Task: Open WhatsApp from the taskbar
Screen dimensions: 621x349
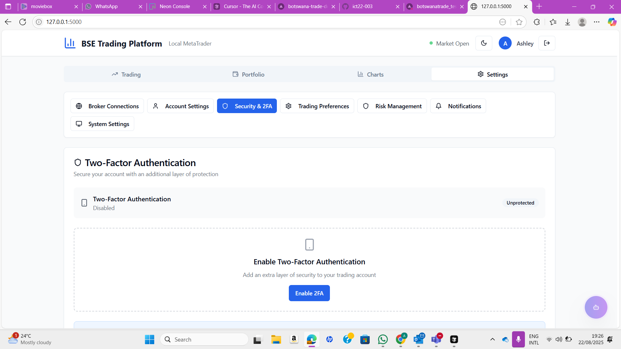Action: point(383,339)
